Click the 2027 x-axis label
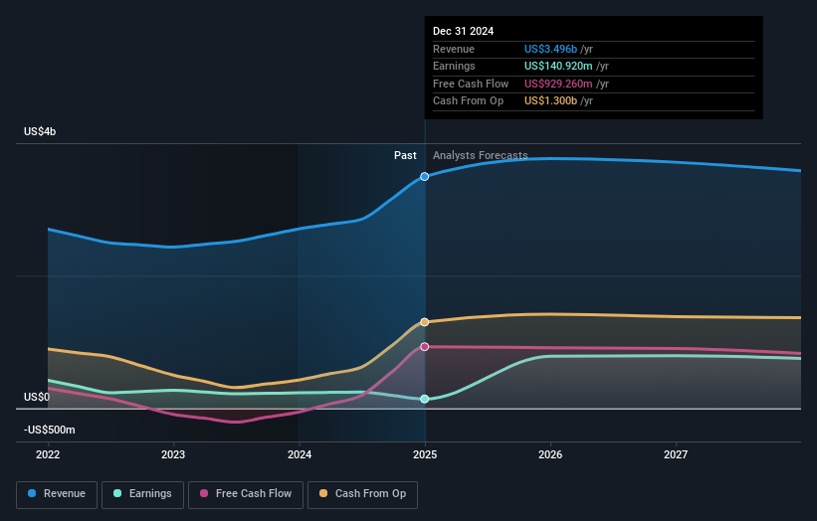Screen dimensions: 817x521 (676, 455)
